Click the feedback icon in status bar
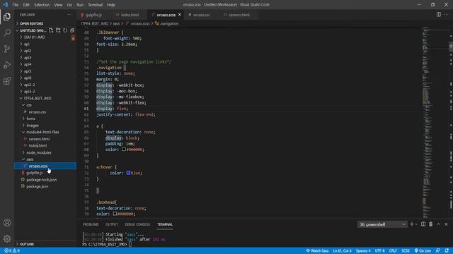Viewport: 453px width, 254px height. point(438,250)
